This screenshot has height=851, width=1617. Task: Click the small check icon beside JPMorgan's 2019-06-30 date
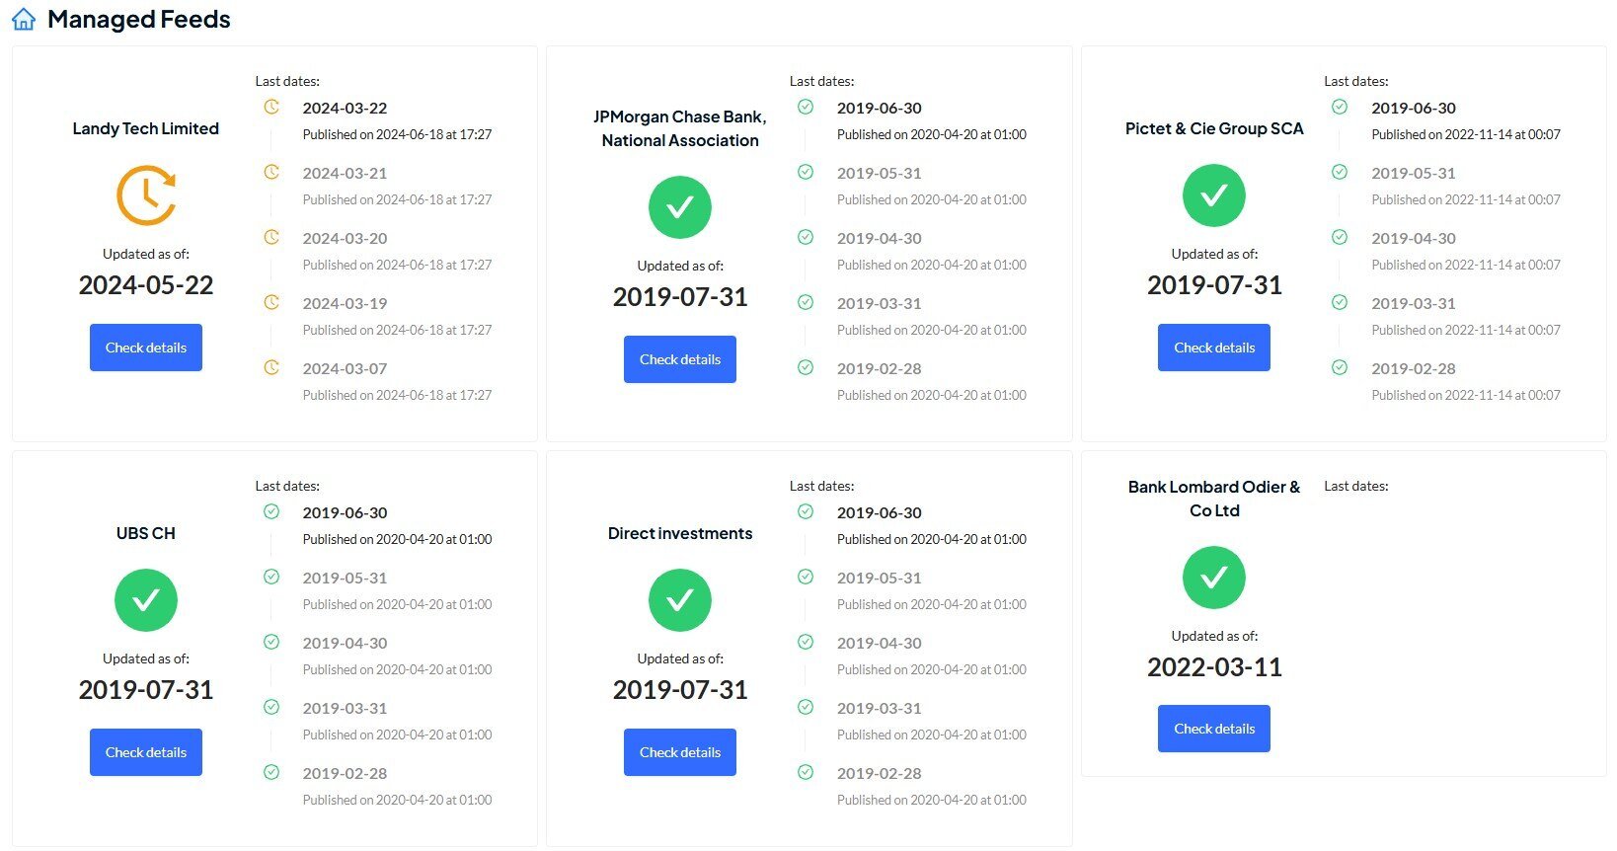tap(806, 107)
